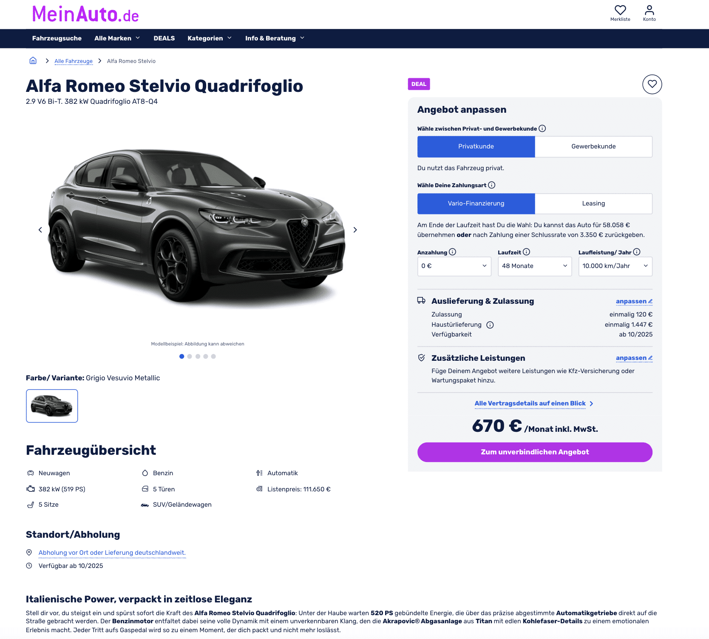Open info icon beside Zahlungsart label
The height and width of the screenshot is (639, 709).
coord(492,185)
